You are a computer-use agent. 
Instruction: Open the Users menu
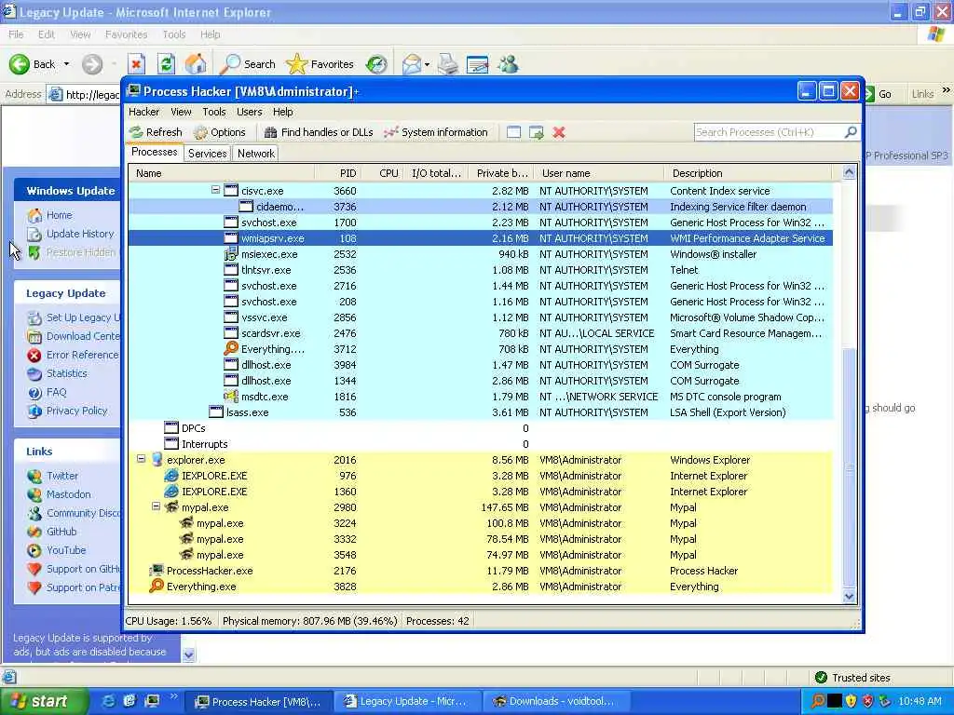(250, 112)
